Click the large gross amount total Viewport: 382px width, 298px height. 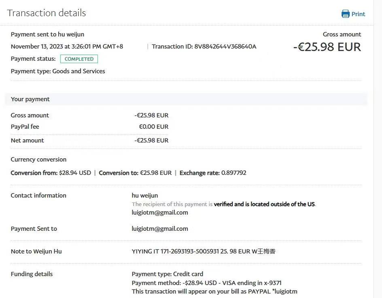(327, 47)
